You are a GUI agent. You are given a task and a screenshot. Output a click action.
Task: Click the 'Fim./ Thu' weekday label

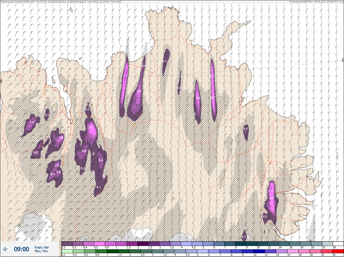[41, 251]
